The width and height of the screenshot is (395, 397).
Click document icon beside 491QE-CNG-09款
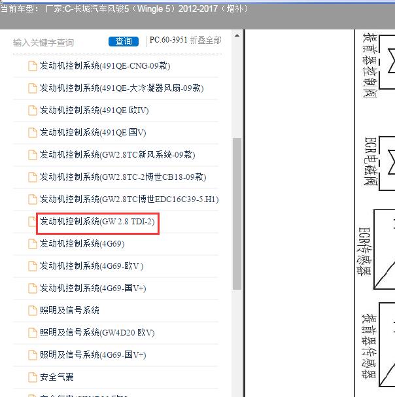click(33, 66)
